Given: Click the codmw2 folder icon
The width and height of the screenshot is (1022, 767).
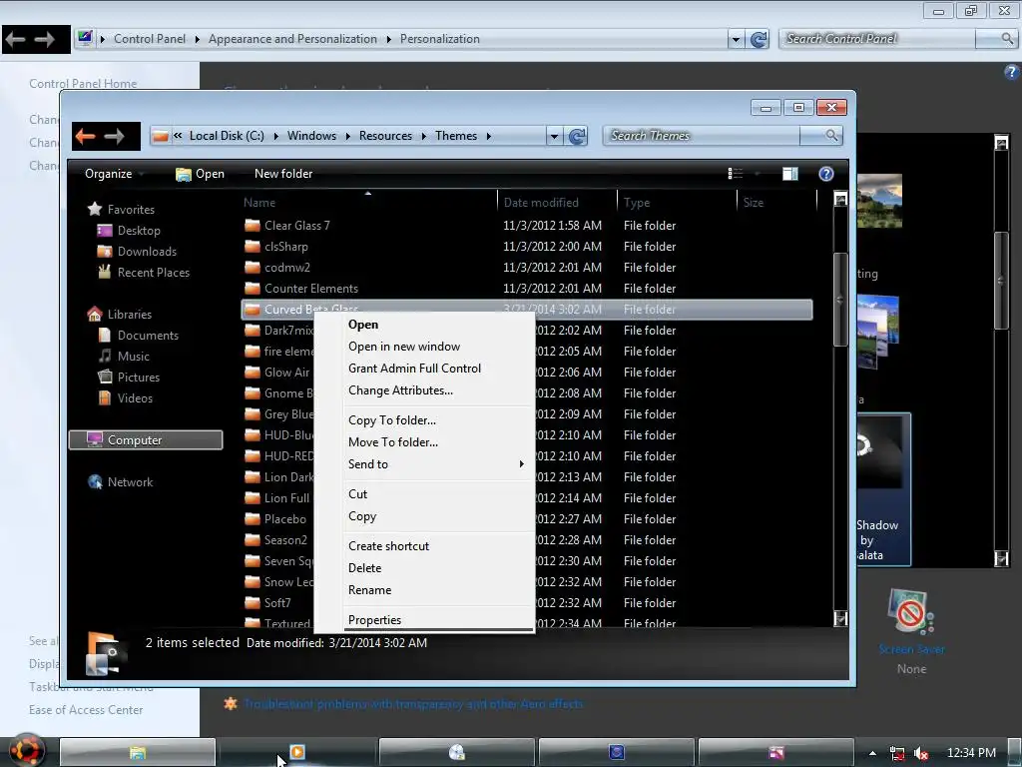Looking at the screenshot, I should pyautogui.click(x=253, y=268).
